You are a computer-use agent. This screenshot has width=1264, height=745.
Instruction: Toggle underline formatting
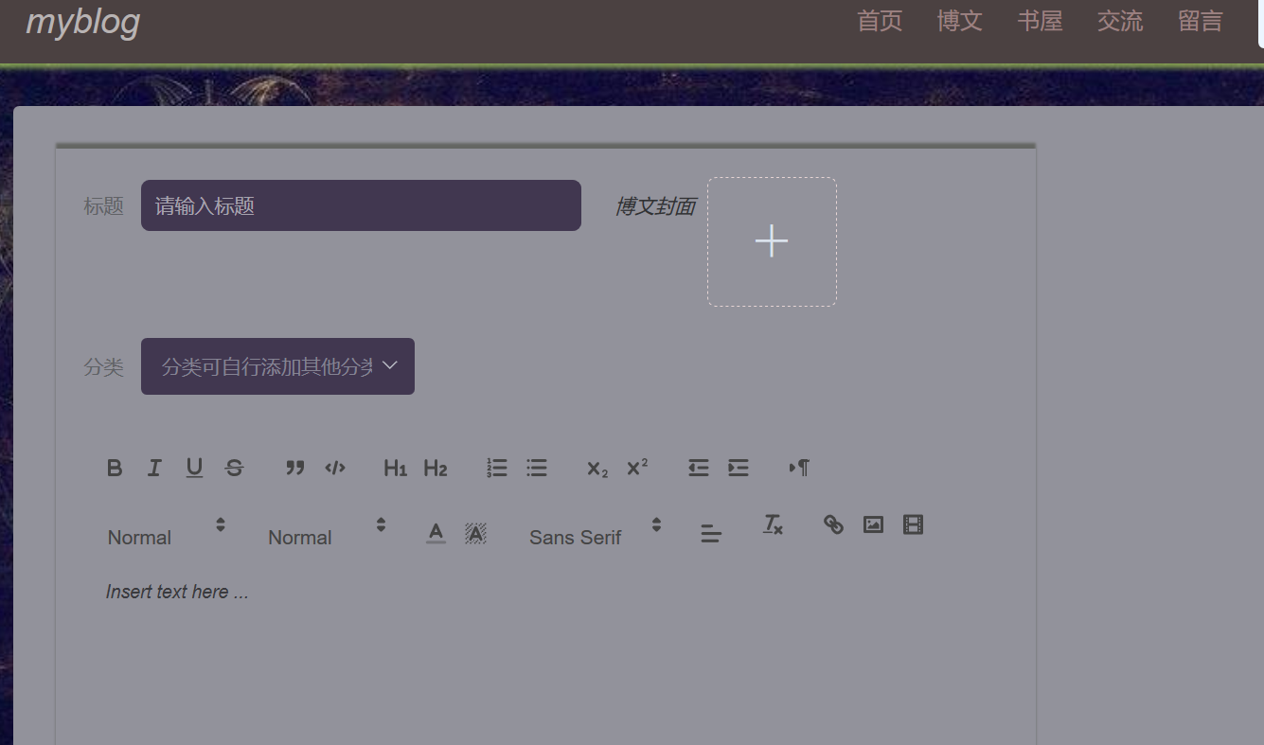[194, 467]
